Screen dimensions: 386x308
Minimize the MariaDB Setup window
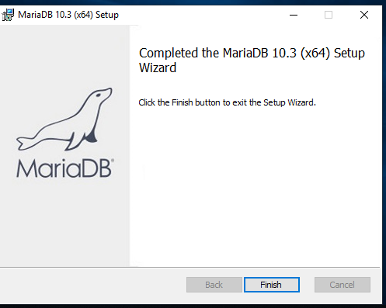click(294, 15)
